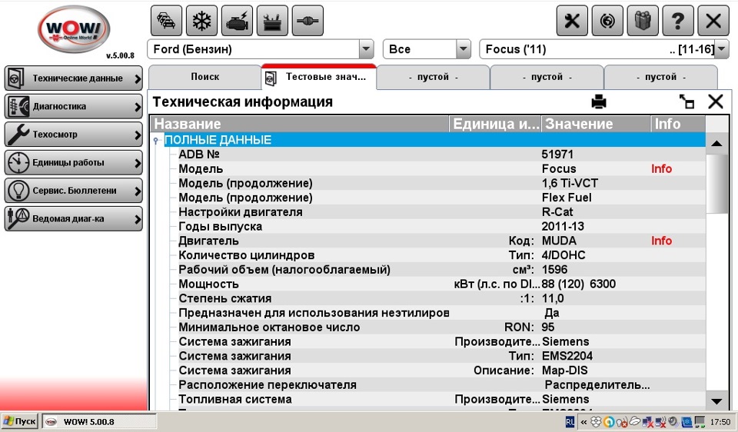Click the EMS2204 ignition type value
This screenshot has width=738, height=432.
[567, 356]
